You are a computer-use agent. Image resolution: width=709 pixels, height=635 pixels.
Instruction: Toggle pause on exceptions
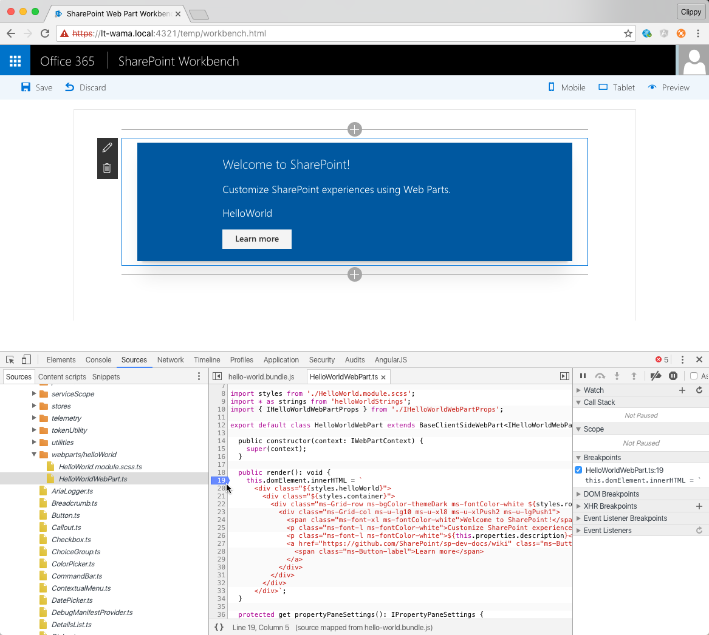[x=673, y=376]
